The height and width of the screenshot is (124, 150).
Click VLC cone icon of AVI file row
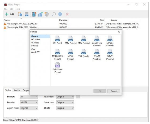click(x=5, y=24)
